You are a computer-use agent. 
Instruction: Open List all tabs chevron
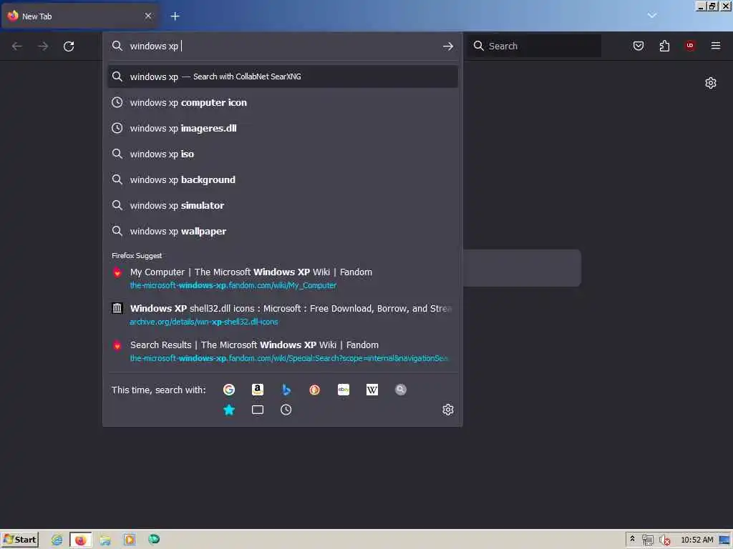652,16
